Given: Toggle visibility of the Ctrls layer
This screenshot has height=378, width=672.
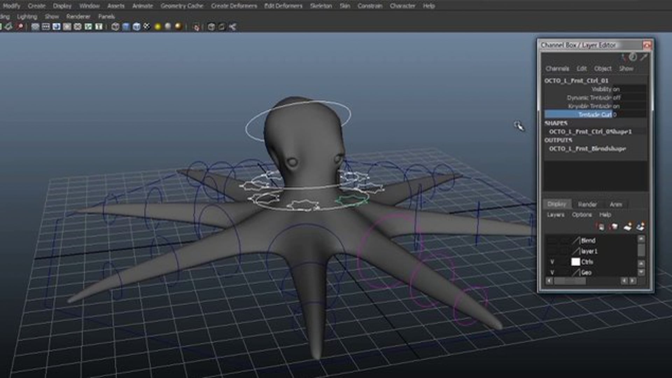Looking at the screenshot, I should [552, 262].
